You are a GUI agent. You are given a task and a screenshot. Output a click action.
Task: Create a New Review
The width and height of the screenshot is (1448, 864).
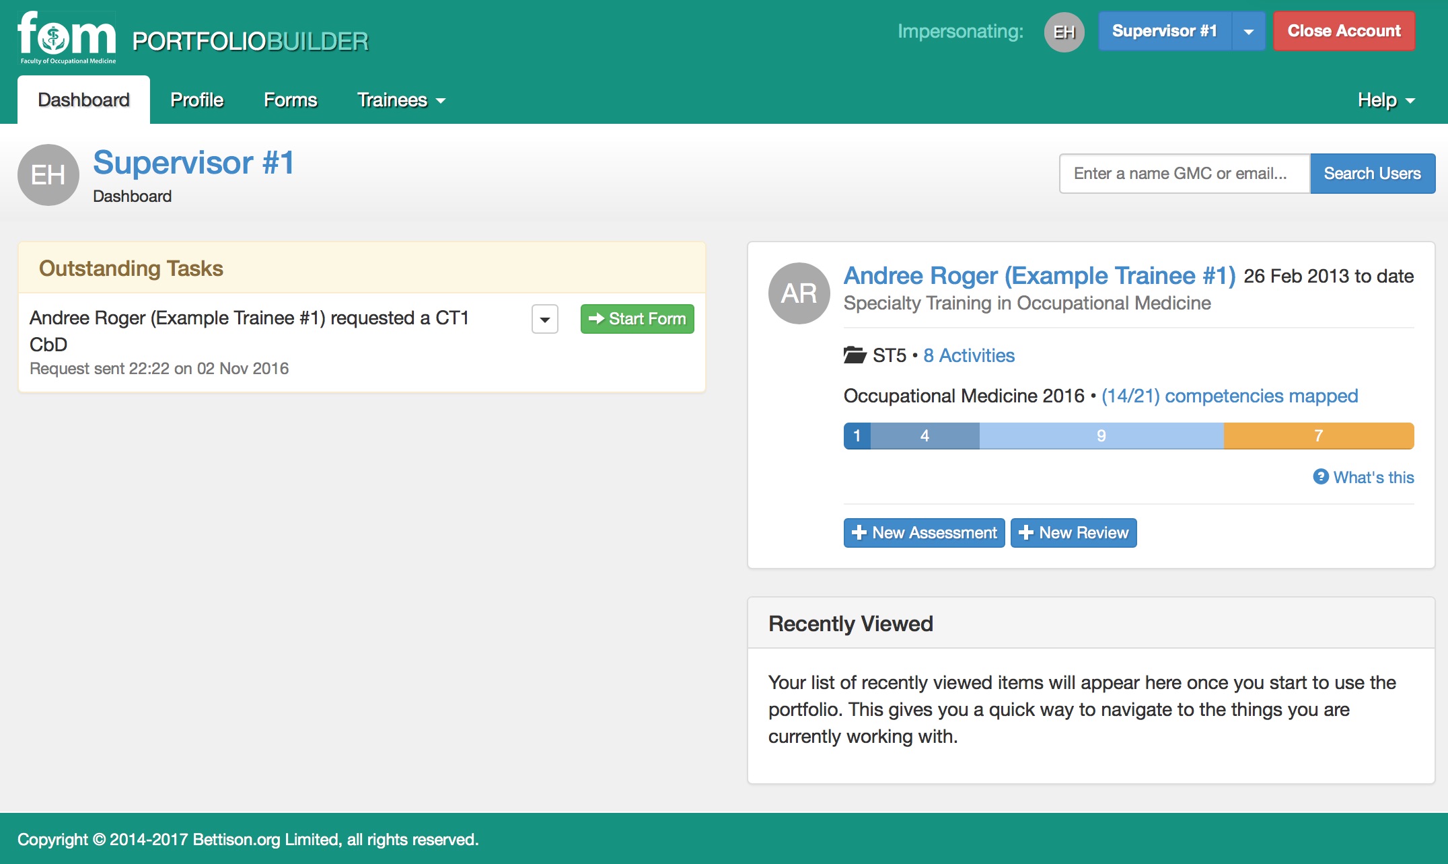coord(1074,533)
